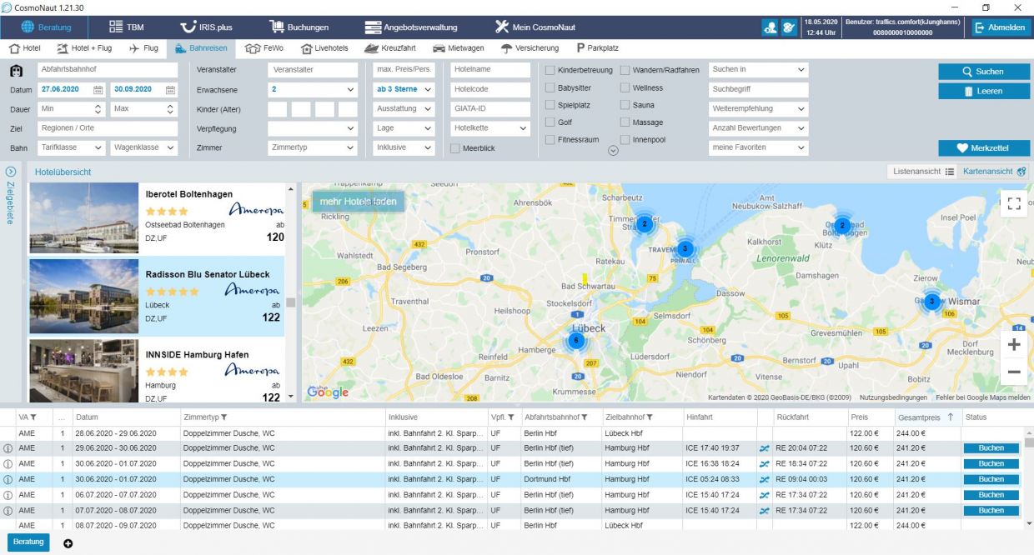Zoom in the map with plus icon
The width and height of the screenshot is (1034, 555).
click(x=1013, y=344)
